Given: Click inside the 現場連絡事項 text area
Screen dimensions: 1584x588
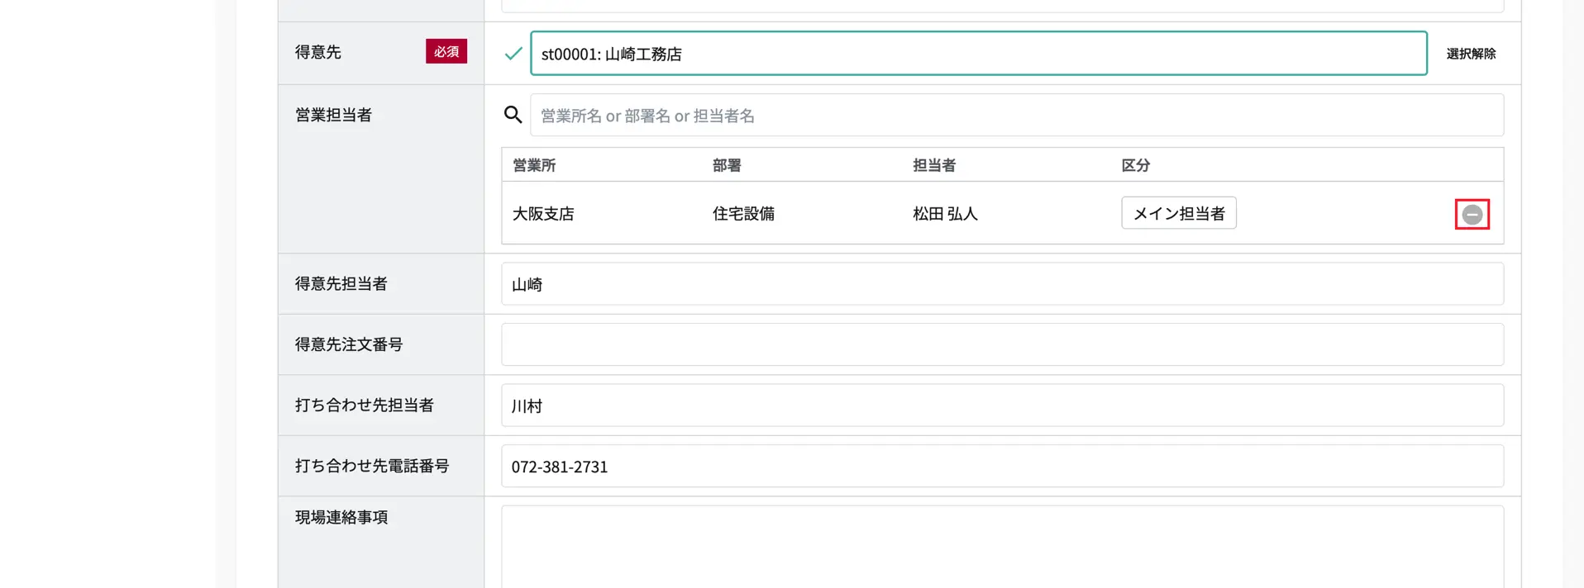Looking at the screenshot, I should pyautogui.click(x=1002, y=547).
